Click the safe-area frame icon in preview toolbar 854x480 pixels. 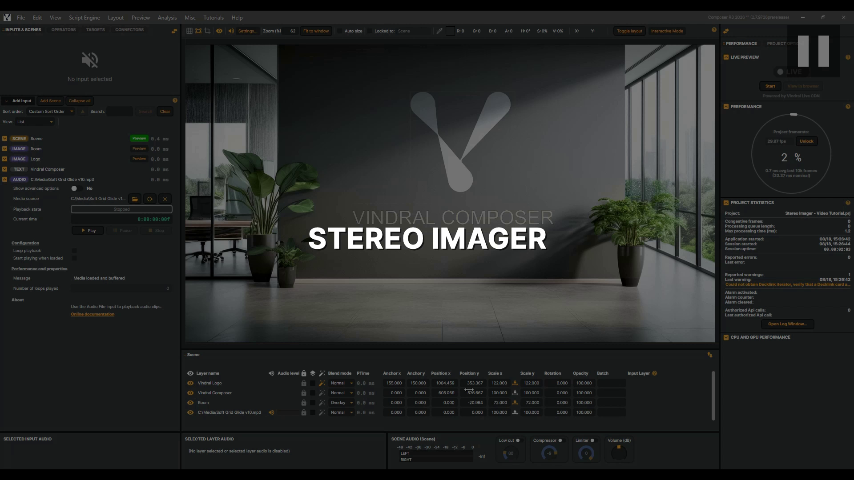point(198,31)
